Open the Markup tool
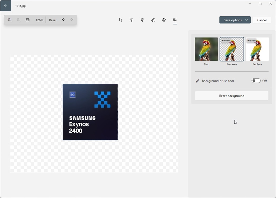 pos(153,20)
